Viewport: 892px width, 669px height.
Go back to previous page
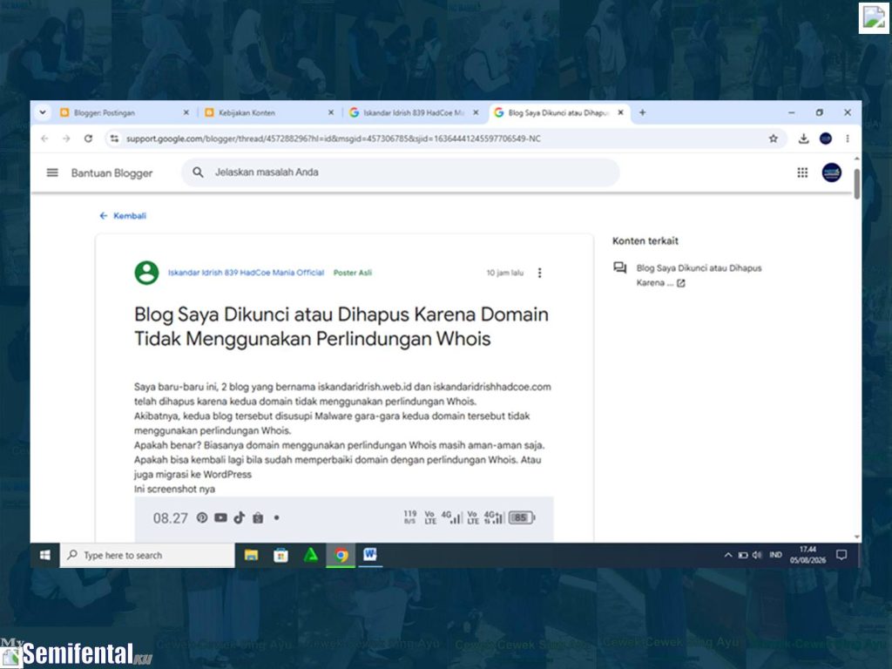point(45,139)
